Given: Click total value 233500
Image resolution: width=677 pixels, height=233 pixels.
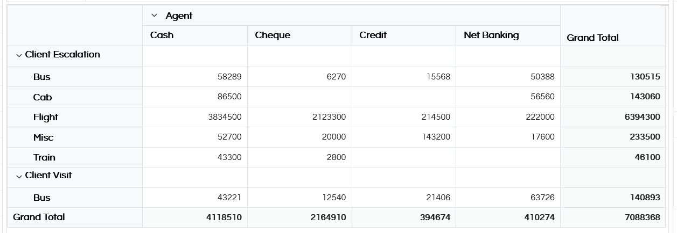Looking at the screenshot, I should pos(645,137).
